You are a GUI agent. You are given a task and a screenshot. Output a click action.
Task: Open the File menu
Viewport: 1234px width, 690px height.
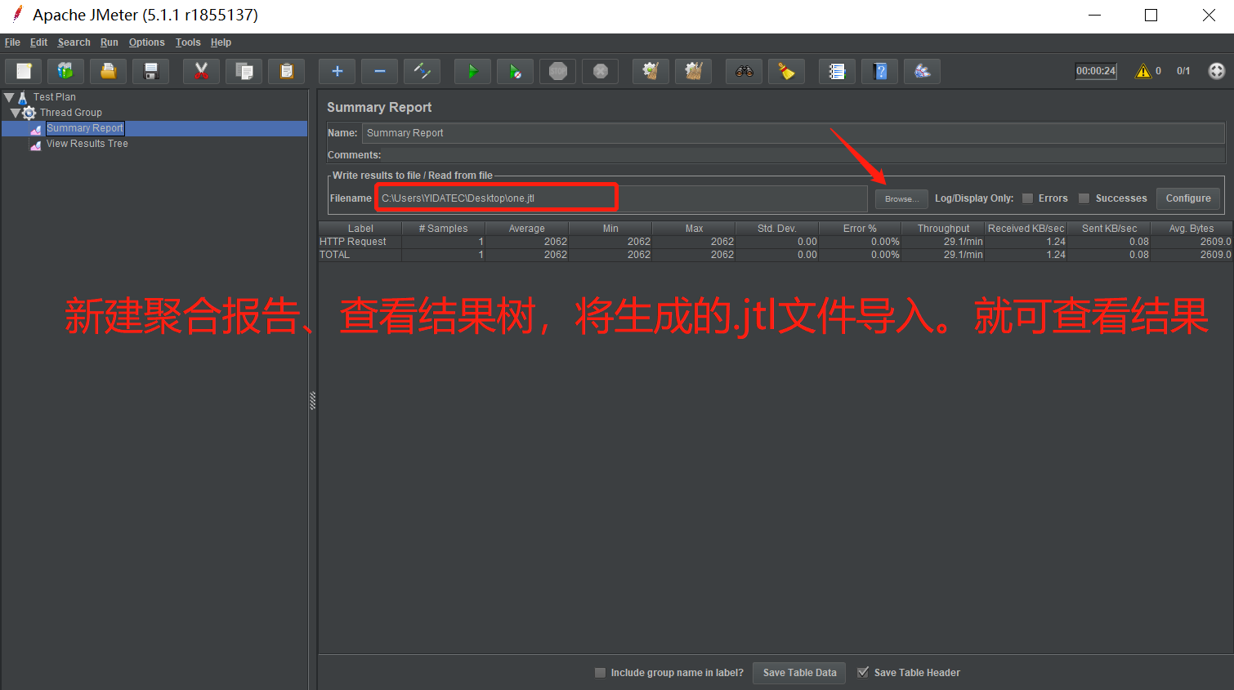(x=12, y=42)
